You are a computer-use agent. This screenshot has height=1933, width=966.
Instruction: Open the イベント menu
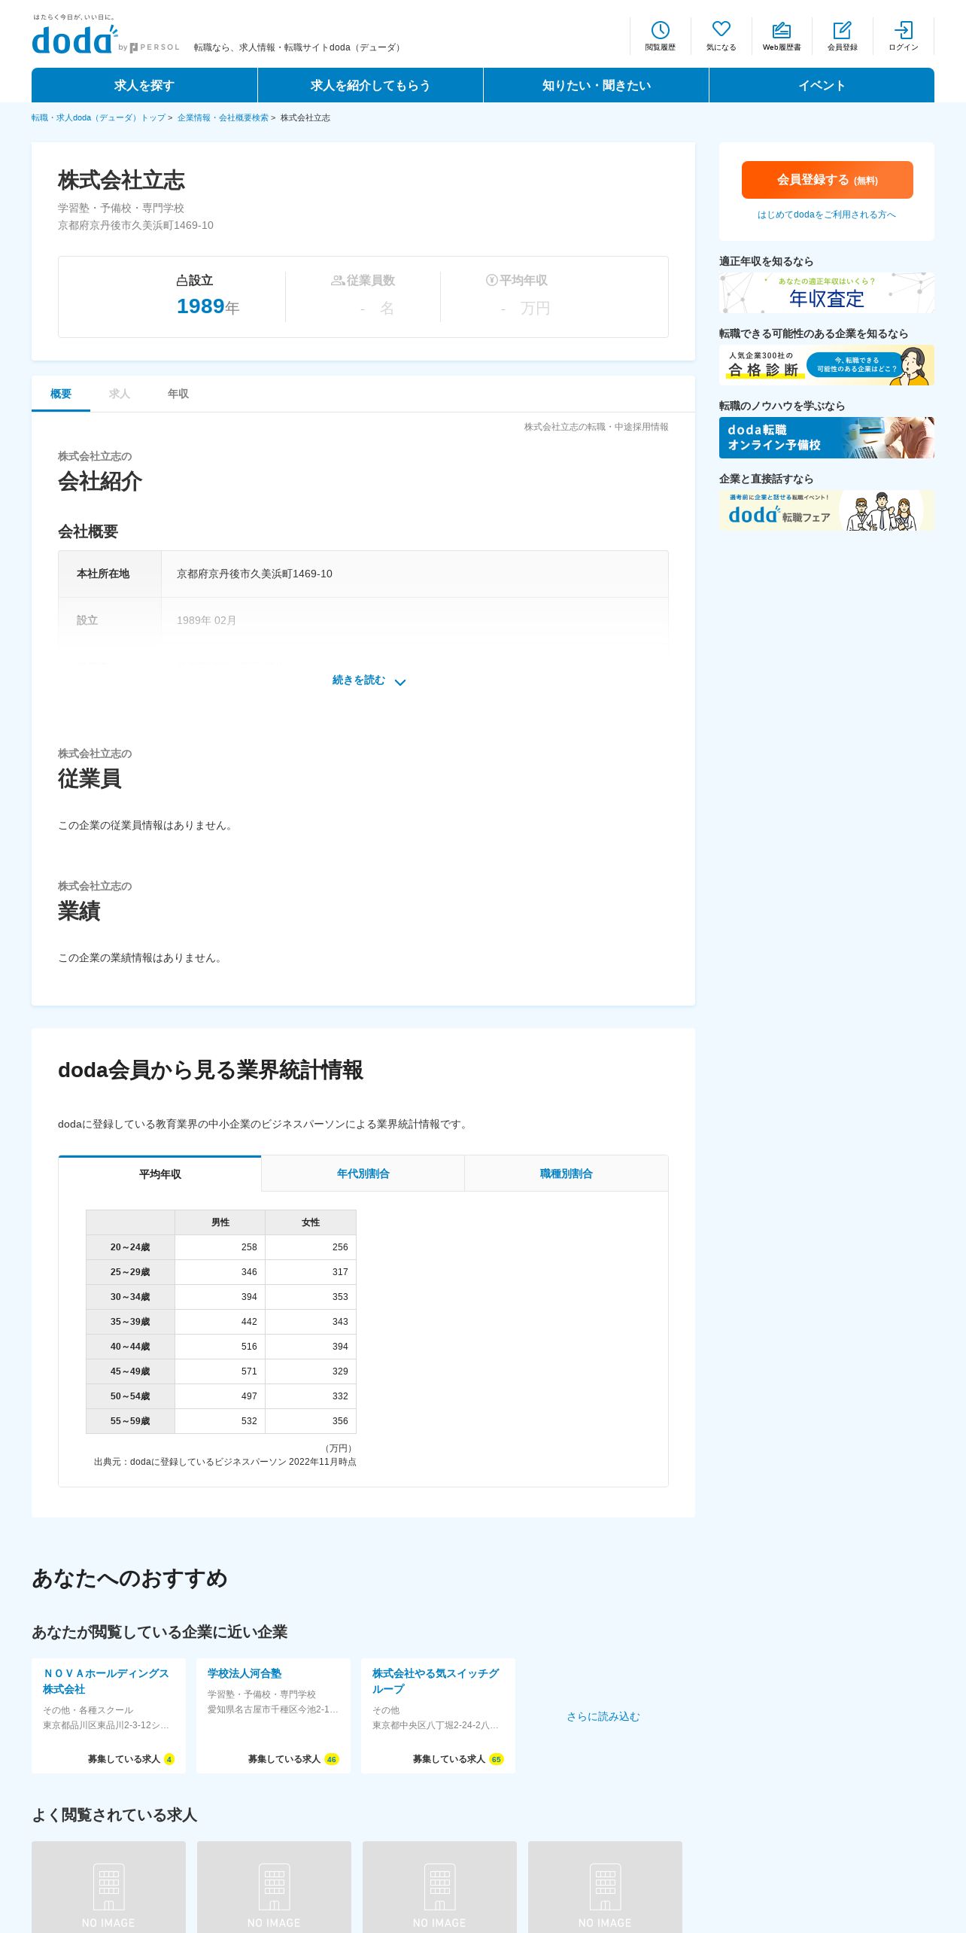coord(822,85)
